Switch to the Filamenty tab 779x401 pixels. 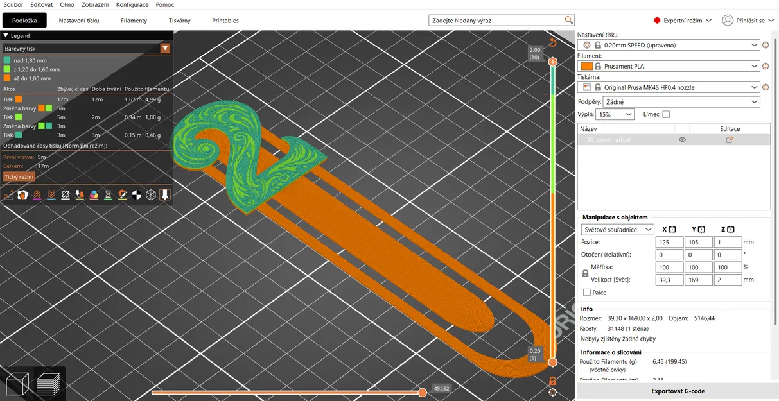coord(134,21)
